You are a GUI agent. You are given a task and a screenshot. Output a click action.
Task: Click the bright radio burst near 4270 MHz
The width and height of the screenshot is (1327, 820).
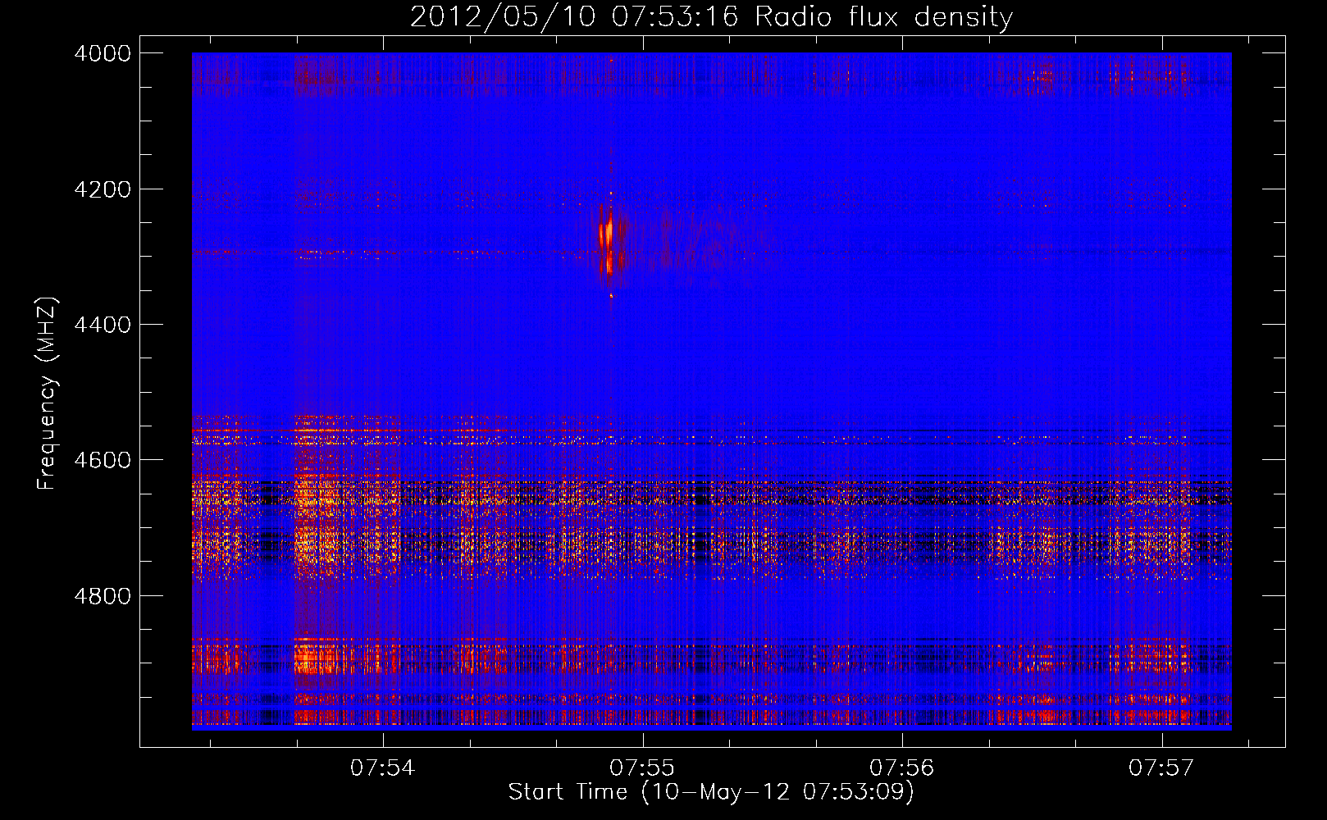609,236
